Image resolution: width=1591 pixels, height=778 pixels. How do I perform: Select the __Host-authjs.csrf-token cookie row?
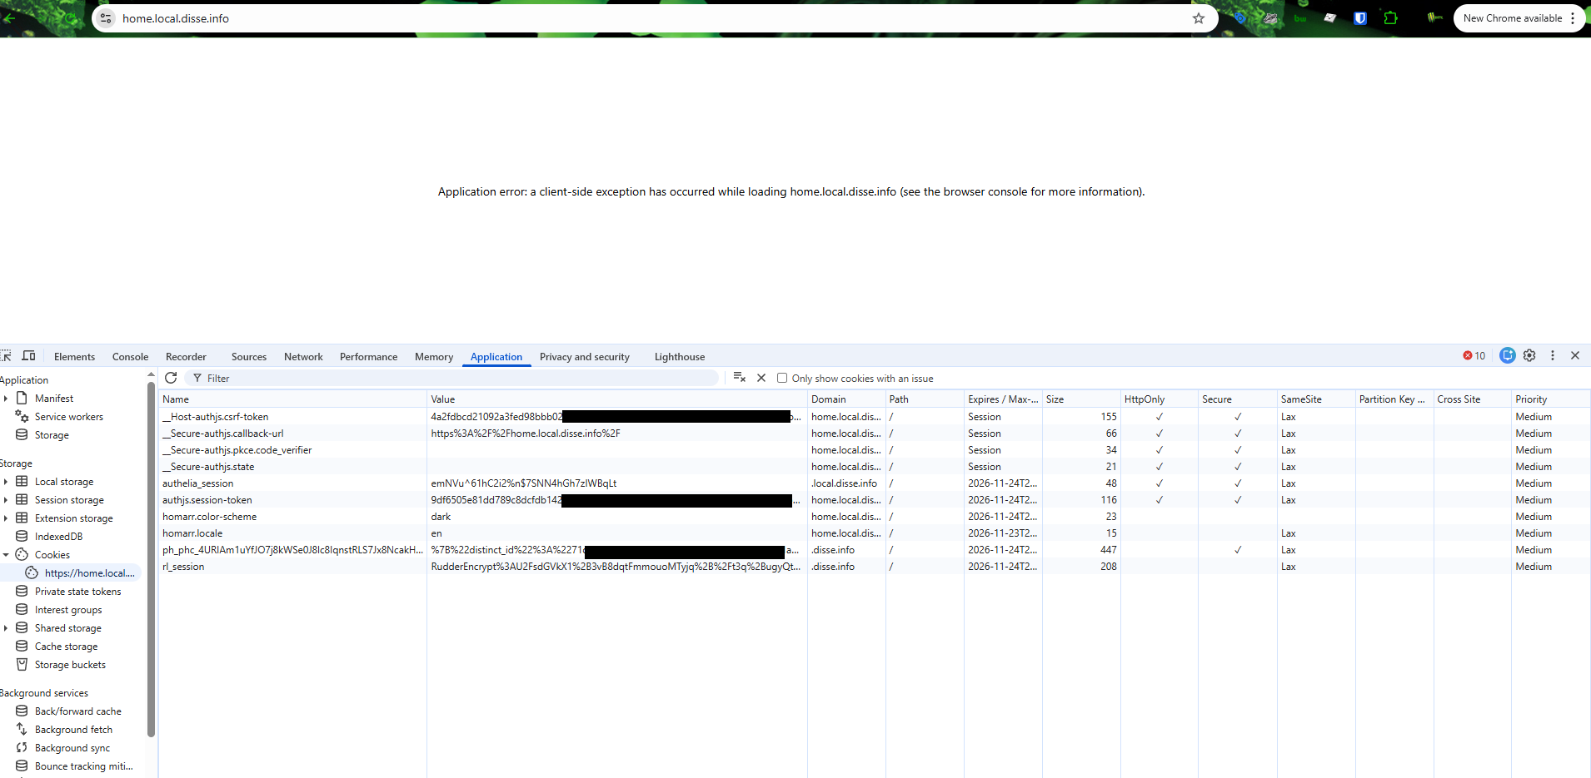click(x=874, y=417)
